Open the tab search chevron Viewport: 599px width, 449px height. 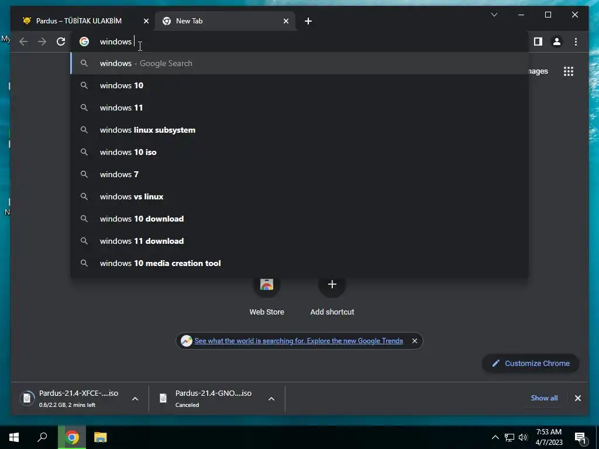click(494, 15)
